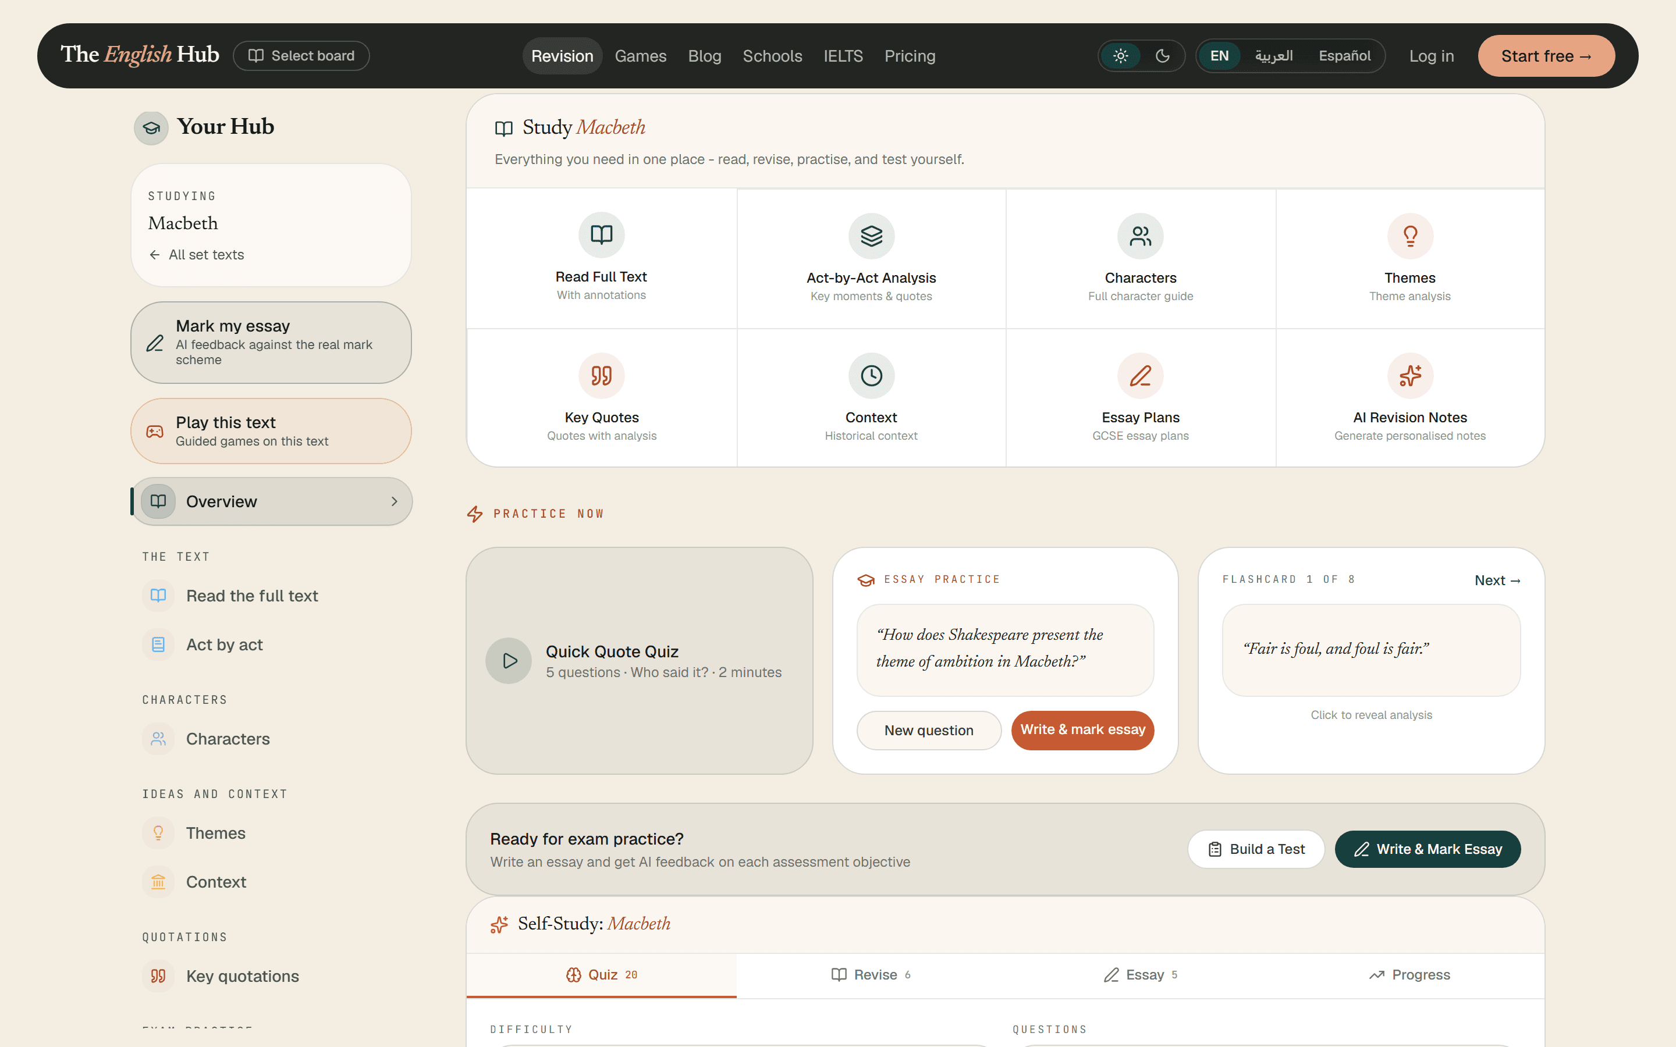Open the AI Revision Notes sparkle icon
Screen dimensions: 1676x1047
tap(1410, 376)
